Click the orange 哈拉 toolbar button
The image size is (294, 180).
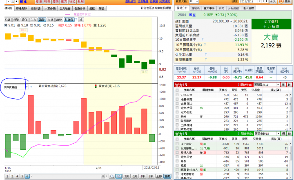click(x=72, y=2)
